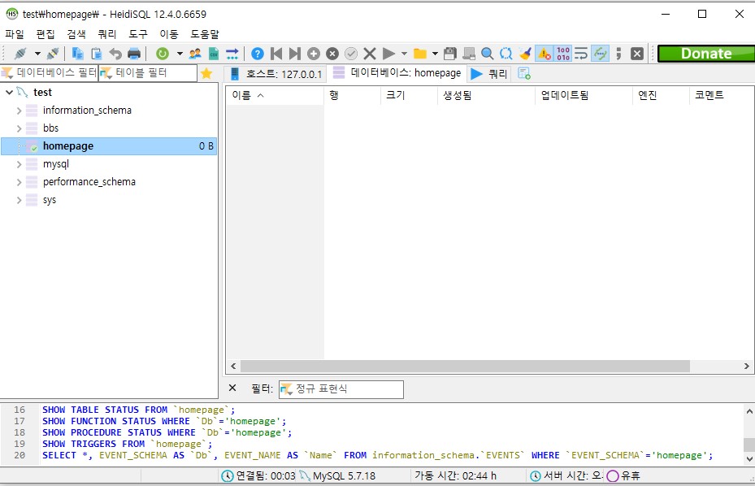Toggle the word wrap icon
The width and height of the screenshot is (755, 486).
[581, 54]
